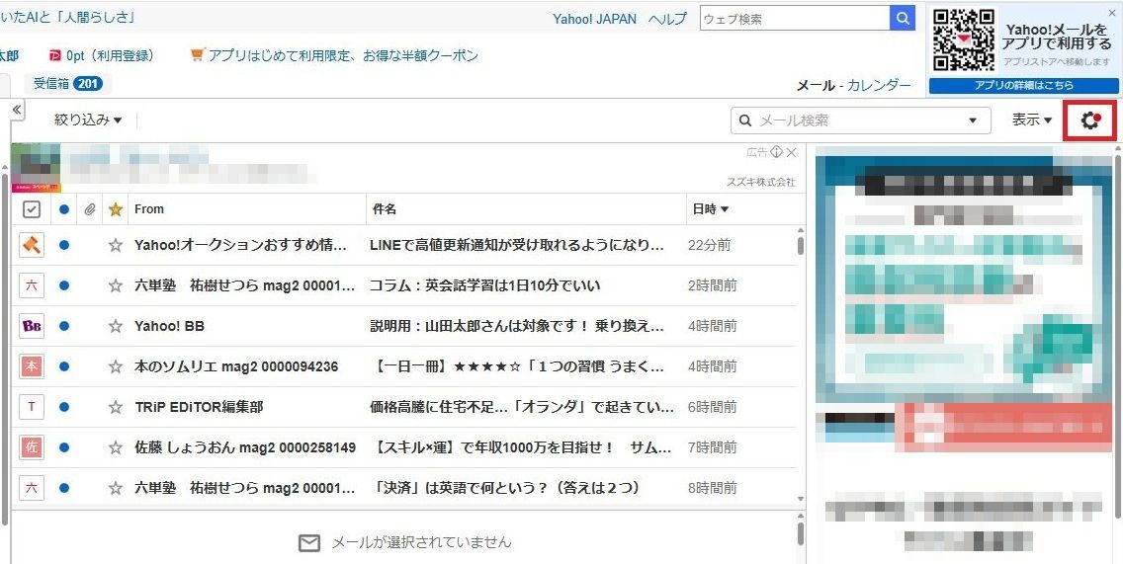Toggle the select-all messages checkbox

32,209
